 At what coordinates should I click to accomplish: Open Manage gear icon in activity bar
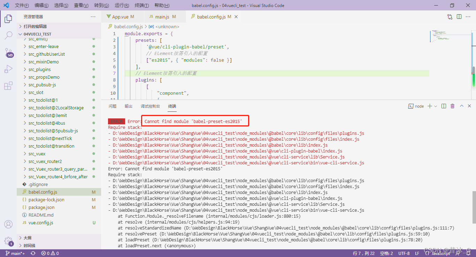(8, 241)
